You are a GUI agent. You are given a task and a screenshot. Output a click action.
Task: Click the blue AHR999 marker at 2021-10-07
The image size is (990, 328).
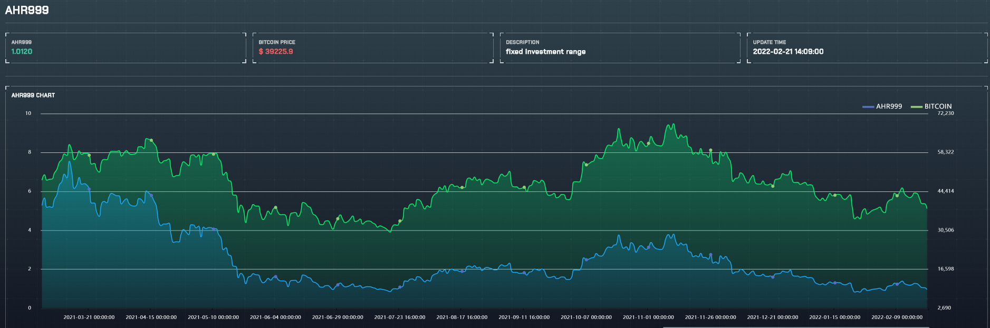[x=586, y=259]
